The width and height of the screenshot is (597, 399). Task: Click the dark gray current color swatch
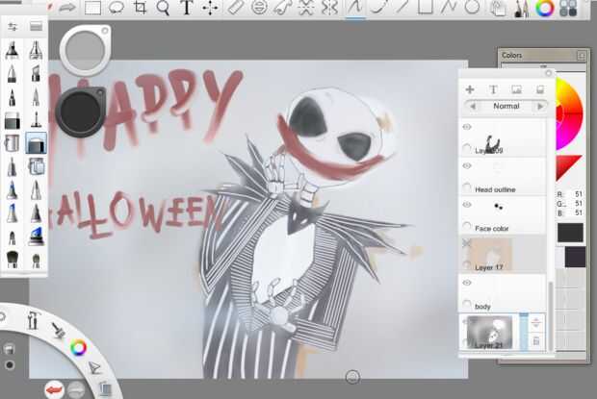coord(570,232)
